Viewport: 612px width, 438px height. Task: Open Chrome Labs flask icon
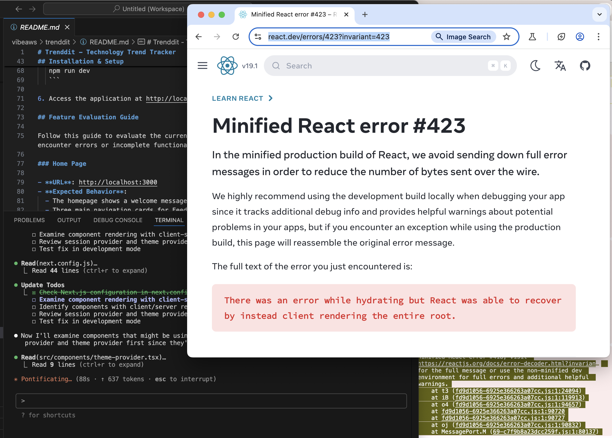click(532, 37)
